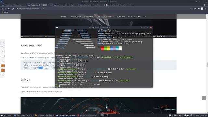The image size is (208, 117).
Task: Go back with the browser back arrow
Action: tap(2, 9)
